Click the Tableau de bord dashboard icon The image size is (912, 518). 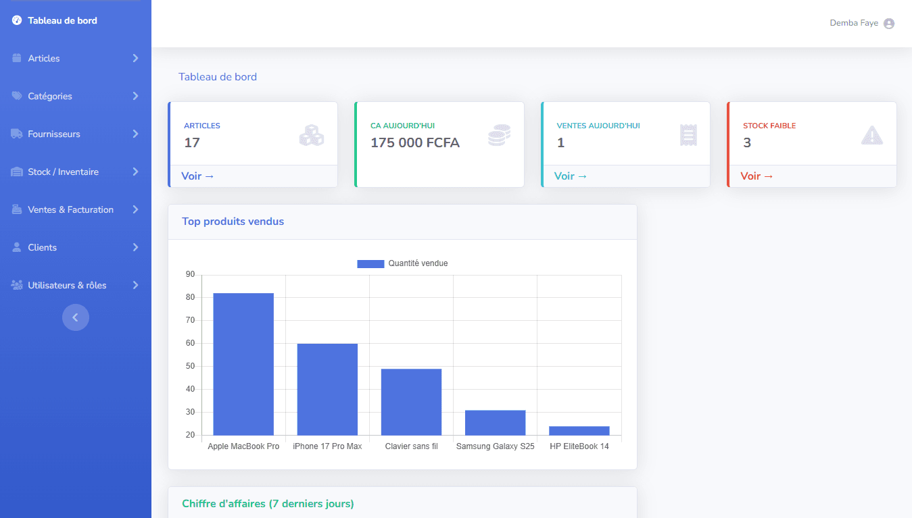coord(17,20)
